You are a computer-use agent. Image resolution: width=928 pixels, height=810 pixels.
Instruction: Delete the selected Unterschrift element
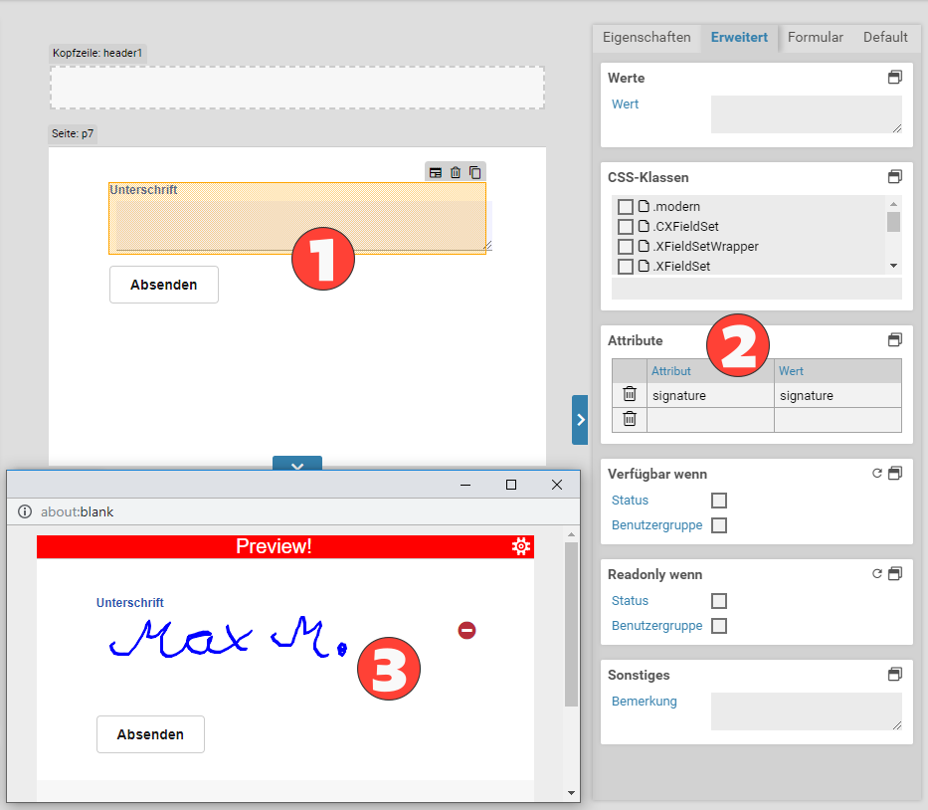pos(456,172)
